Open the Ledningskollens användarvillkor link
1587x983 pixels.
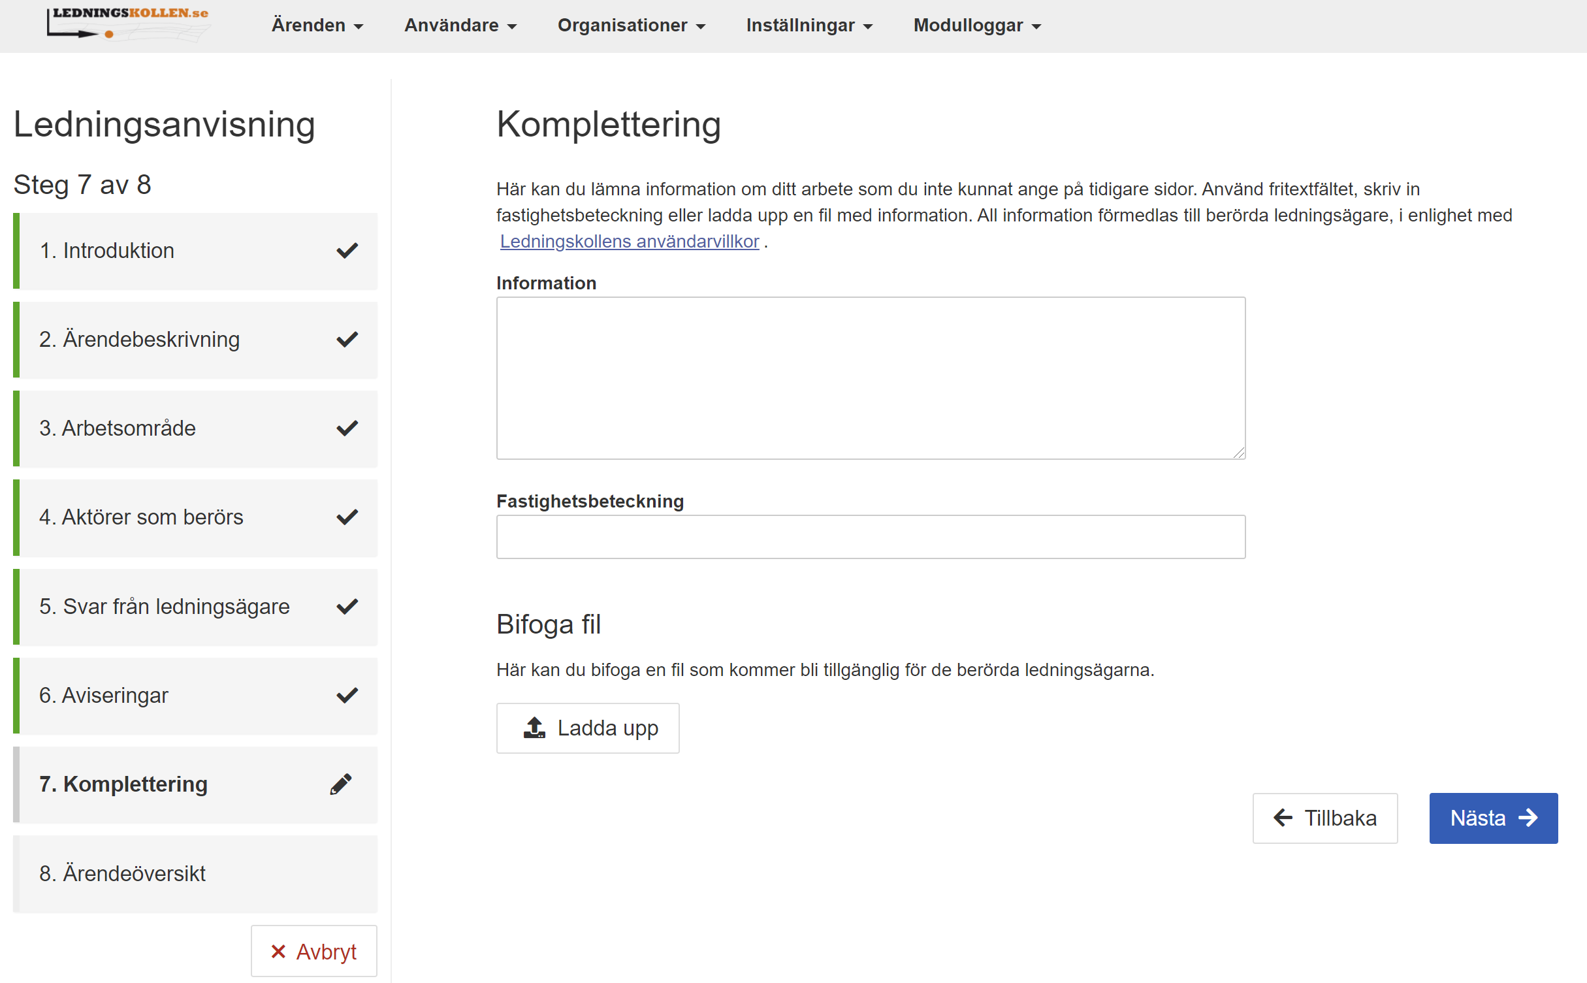point(629,241)
